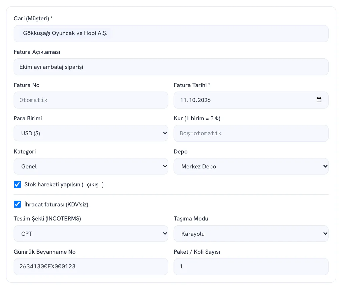Click the 'Taşıma Modu' label
343x289 pixels.
click(x=191, y=219)
